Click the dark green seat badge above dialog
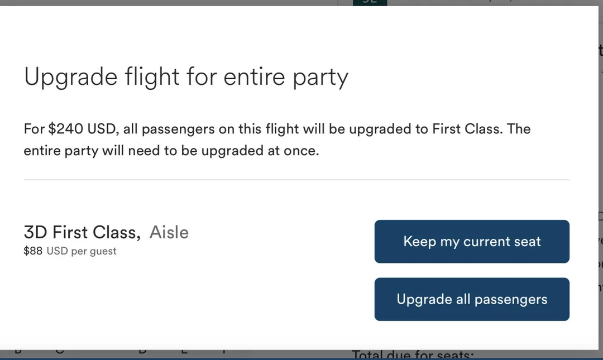The height and width of the screenshot is (360, 603). 370,2
